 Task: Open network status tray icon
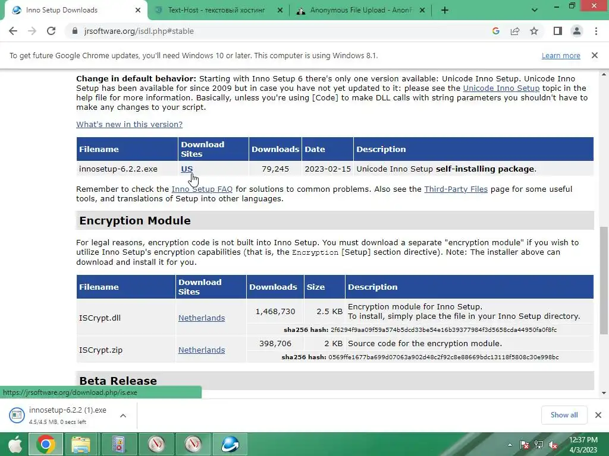pyautogui.click(x=539, y=445)
